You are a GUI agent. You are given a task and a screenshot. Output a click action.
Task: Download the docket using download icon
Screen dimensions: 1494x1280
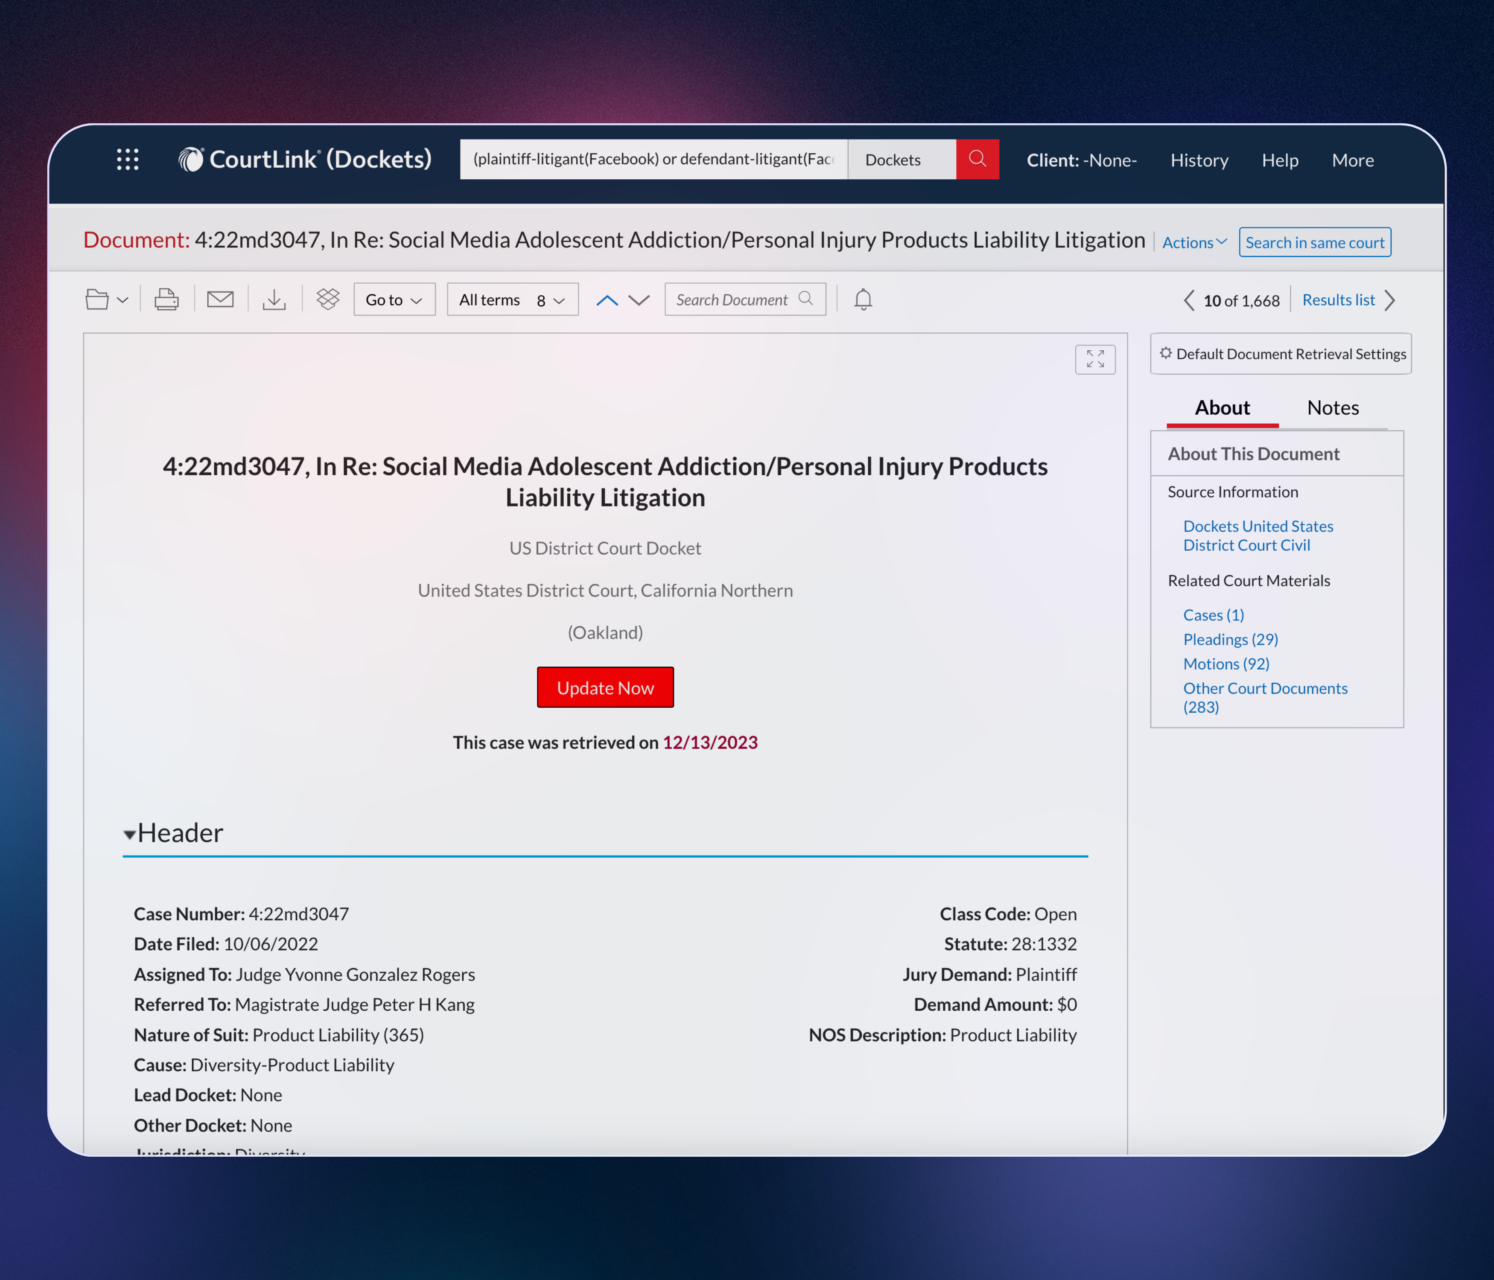tap(274, 299)
